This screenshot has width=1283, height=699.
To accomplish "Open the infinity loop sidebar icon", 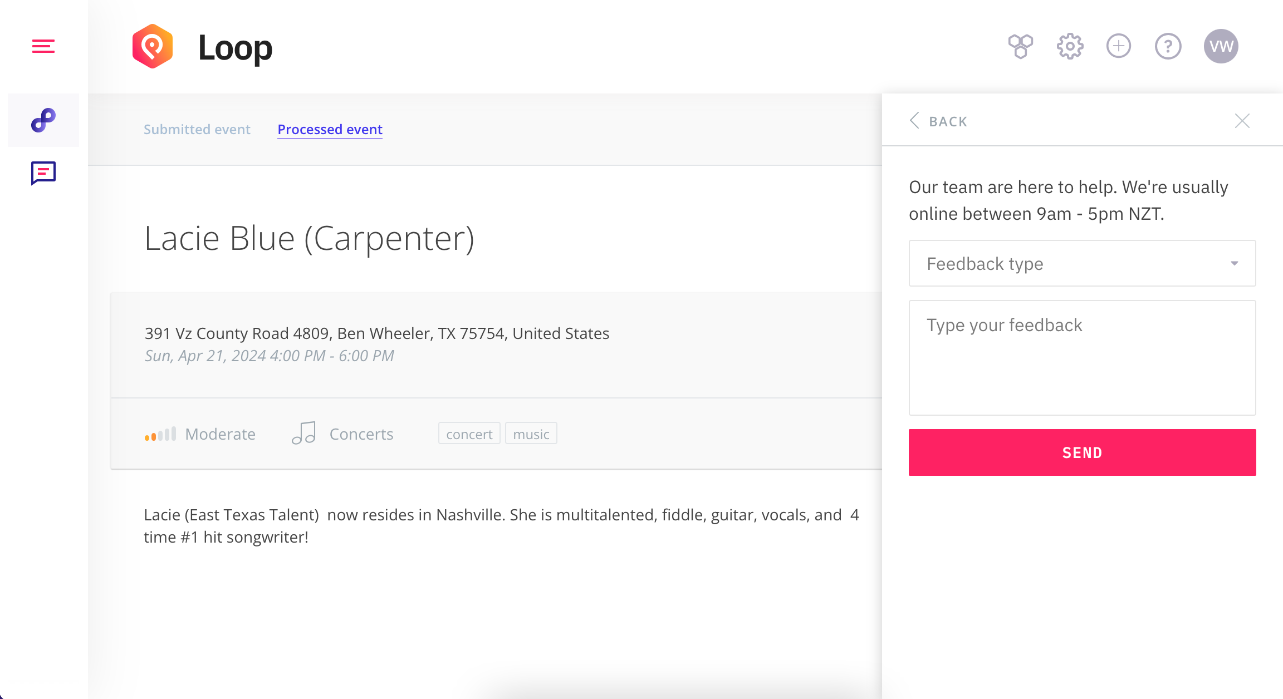I will tap(43, 120).
